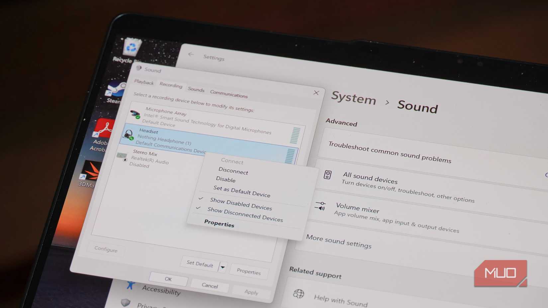The image size is (548, 308).
Task: Open Properties from the context menu
Action: tap(220, 224)
